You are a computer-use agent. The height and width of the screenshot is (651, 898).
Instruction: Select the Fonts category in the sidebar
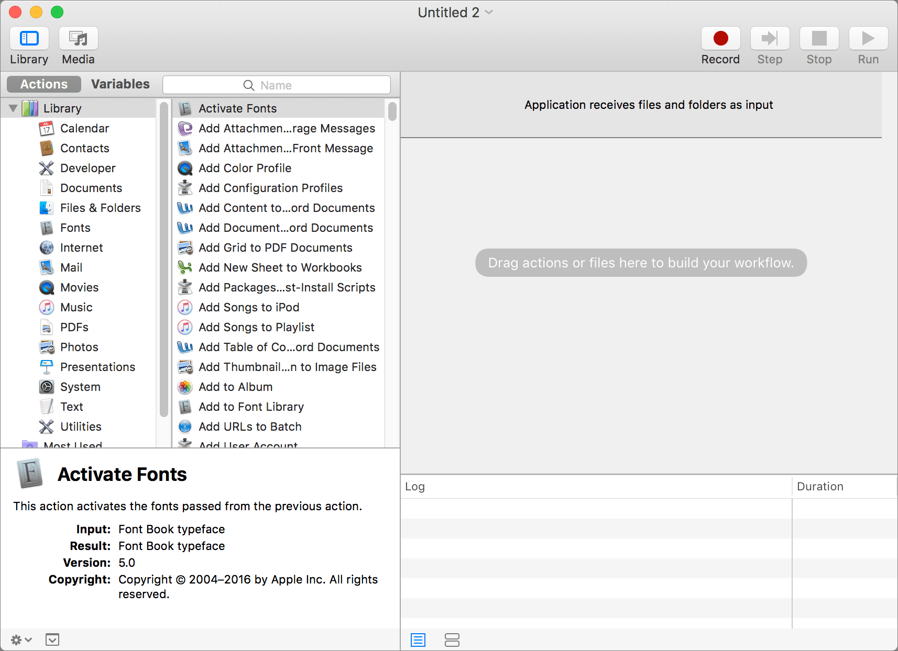[x=75, y=228]
